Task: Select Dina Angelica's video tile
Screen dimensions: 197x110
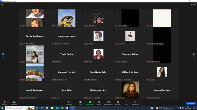Action: pyautogui.click(x=130, y=90)
